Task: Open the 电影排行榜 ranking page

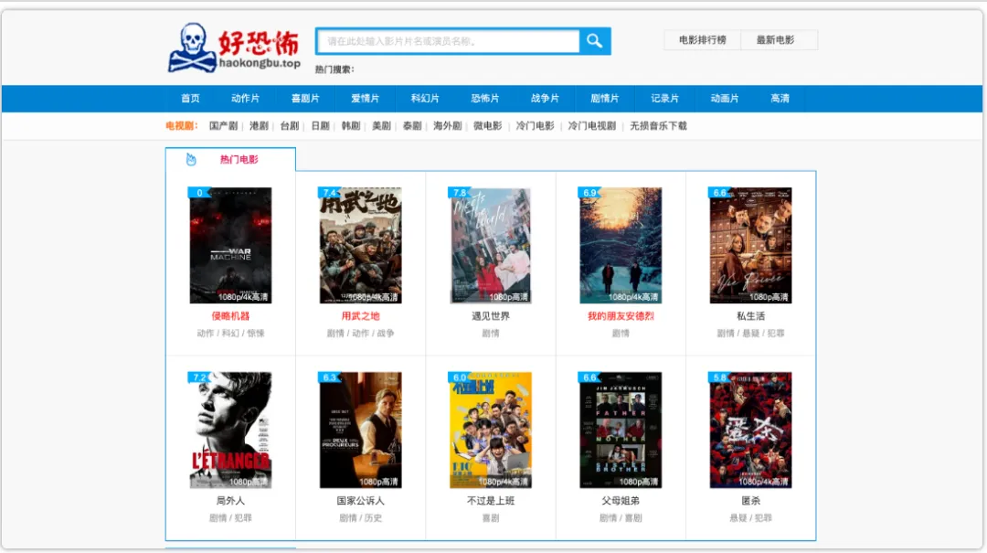Action: pyautogui.click(x=703, y=40)
